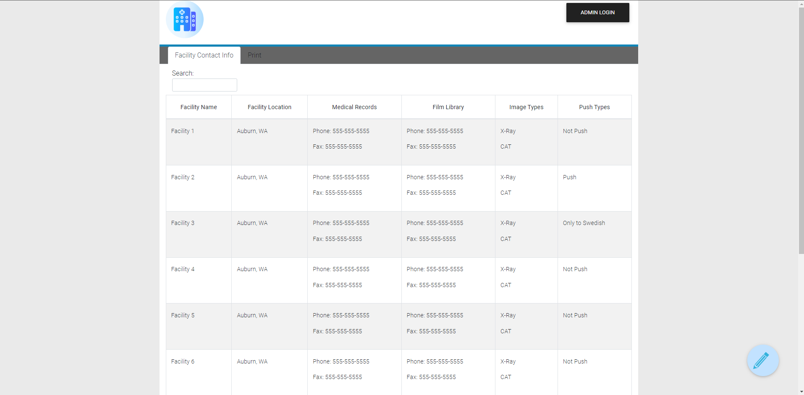Click the Only to Swedish push type cell

584,223
